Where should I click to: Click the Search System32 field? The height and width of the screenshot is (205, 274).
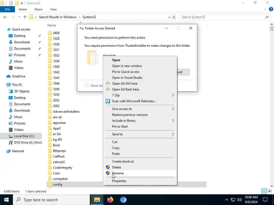[223, 17]
